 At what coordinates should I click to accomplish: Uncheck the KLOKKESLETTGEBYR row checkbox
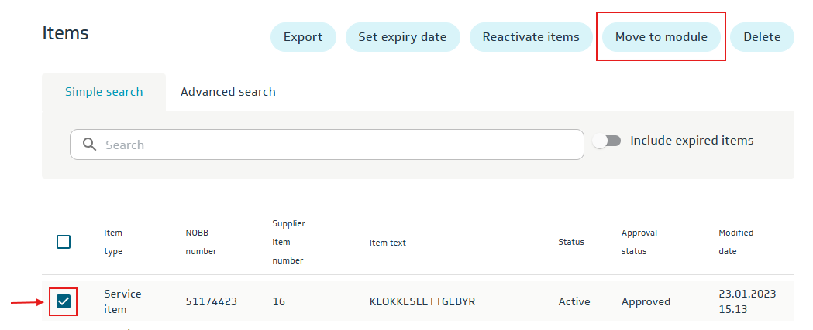pyautogui.click(x=64, y=301)
